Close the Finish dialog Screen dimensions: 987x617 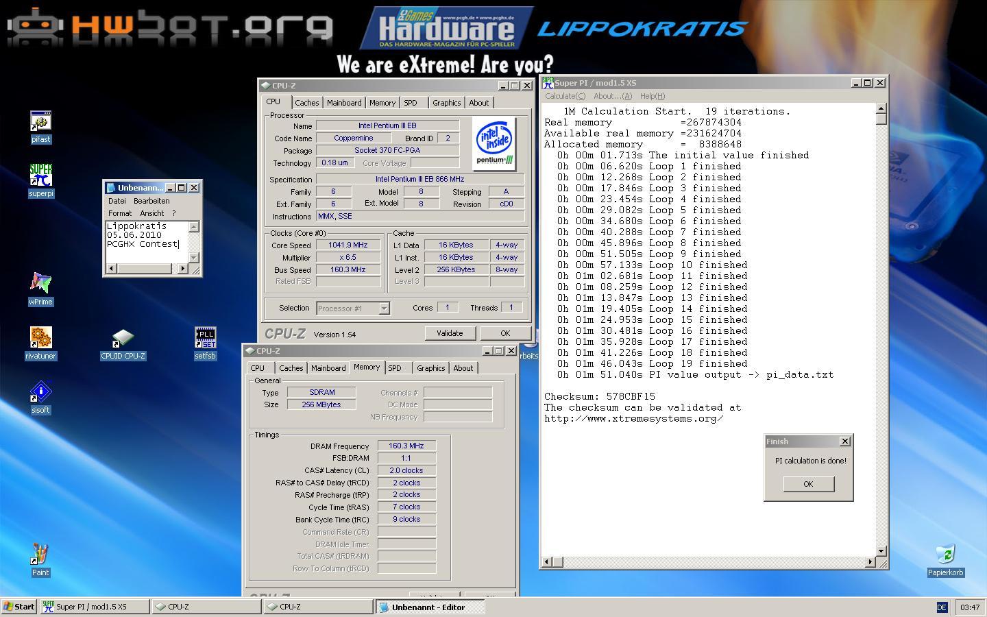(845, 441)
